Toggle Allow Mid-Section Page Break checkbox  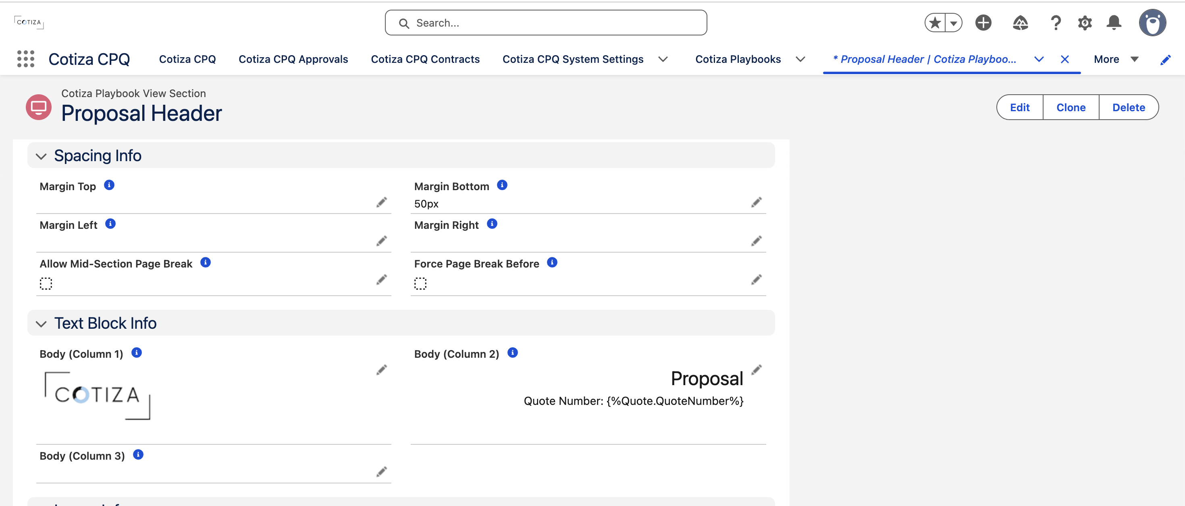[46, 283]
